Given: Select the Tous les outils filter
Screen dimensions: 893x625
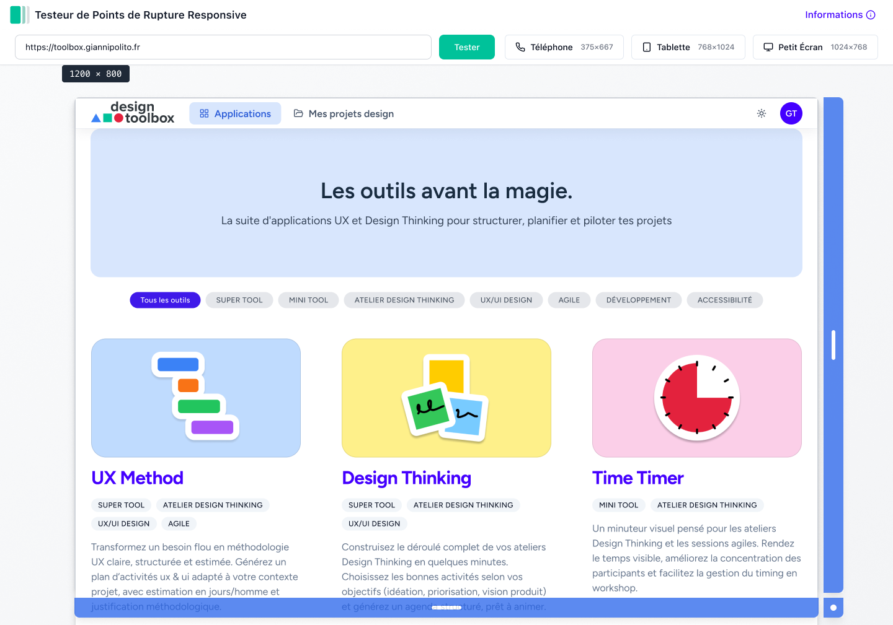Looking at the screenshot, I should pos(165,300).
